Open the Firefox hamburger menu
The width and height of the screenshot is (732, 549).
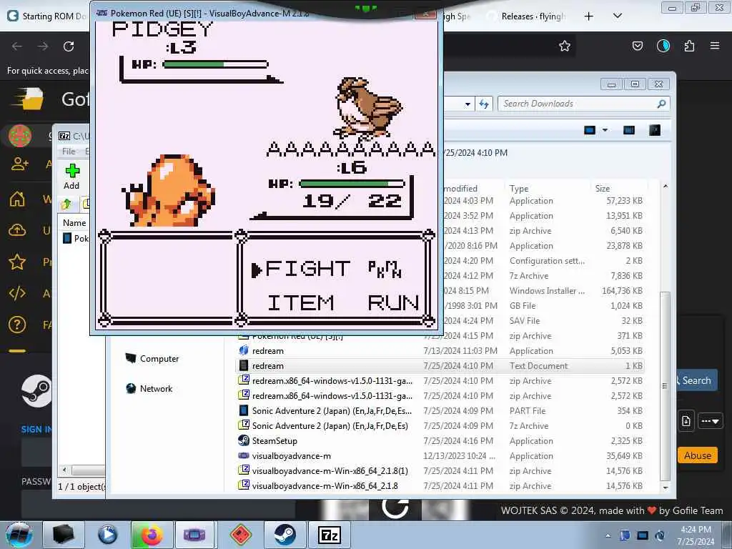[715, 46]
